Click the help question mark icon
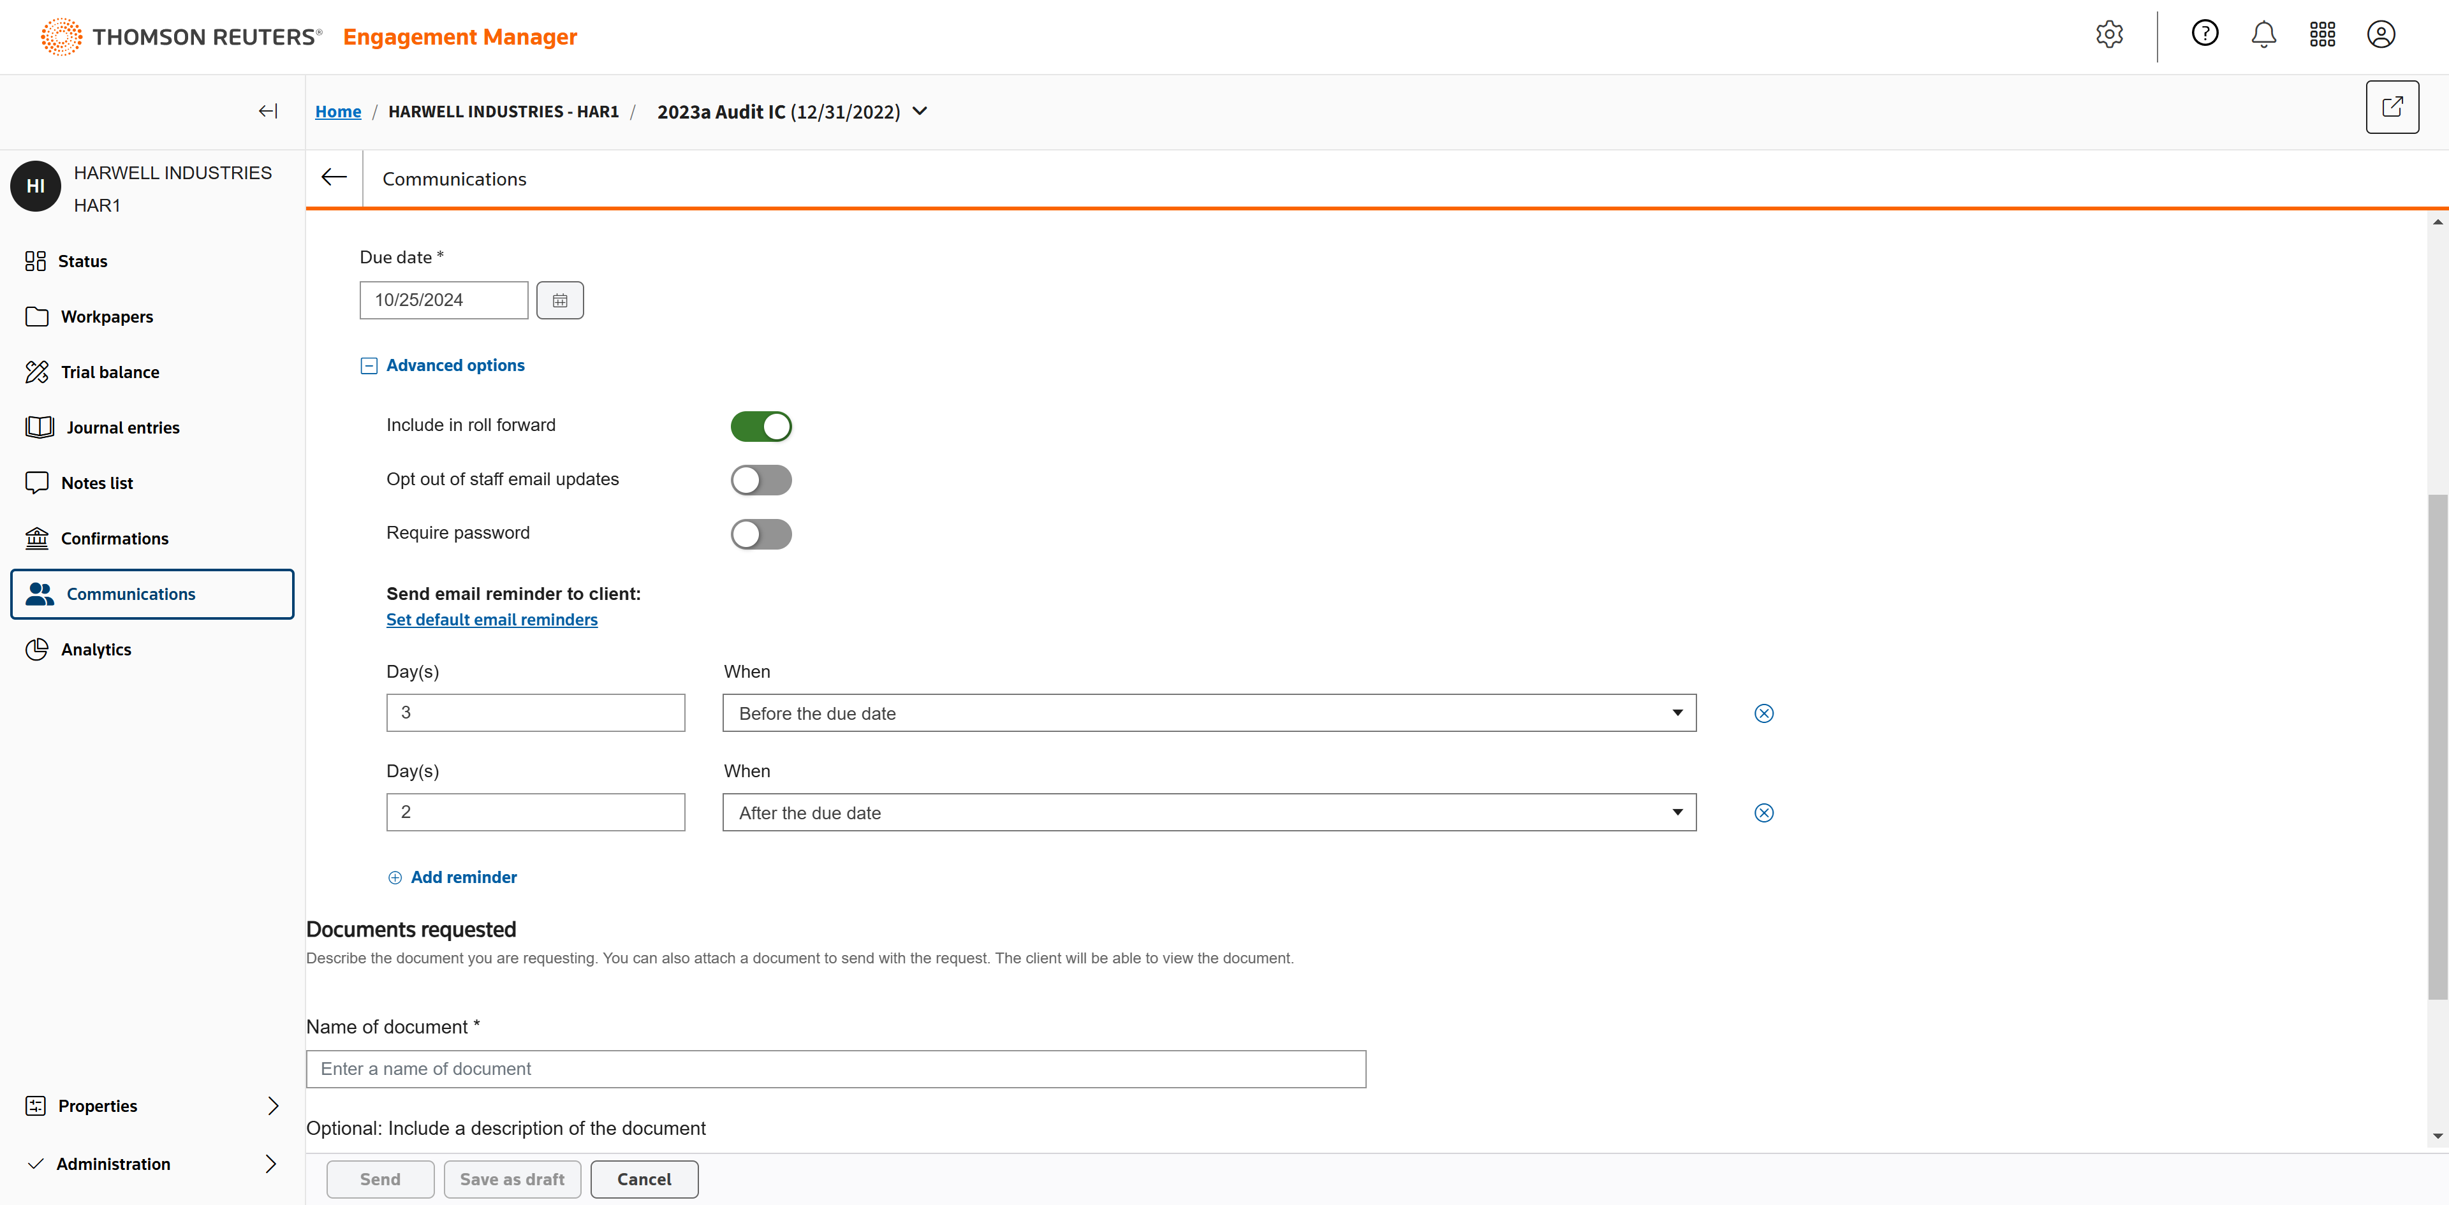This screenshot has width=2449, height=1205. pyautogui.click(x=2203, y=34)
